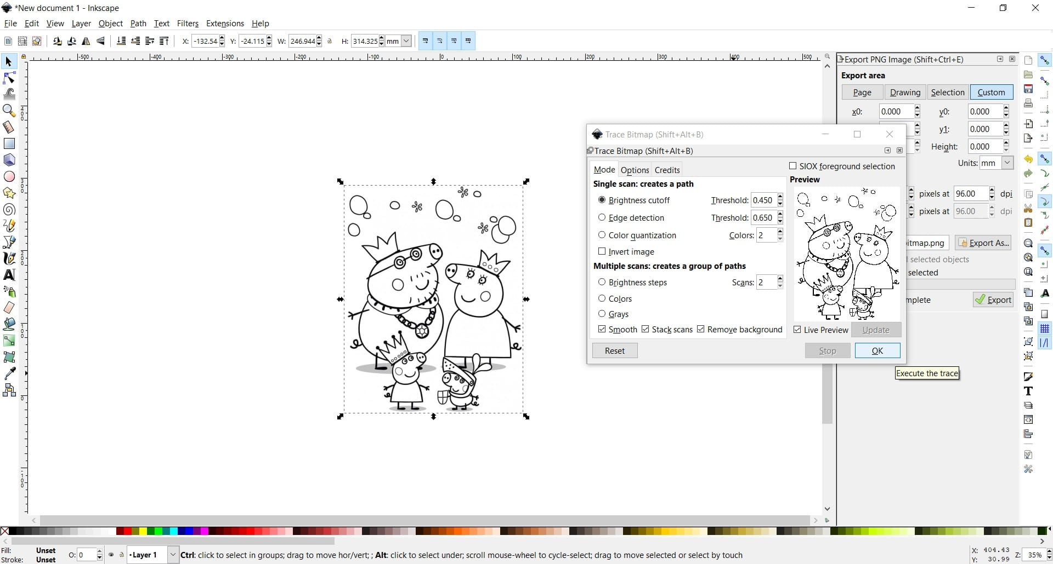Open the zoom percentage stepper
This screenshot has width=1053, height=564.
tap(1049, 555)
